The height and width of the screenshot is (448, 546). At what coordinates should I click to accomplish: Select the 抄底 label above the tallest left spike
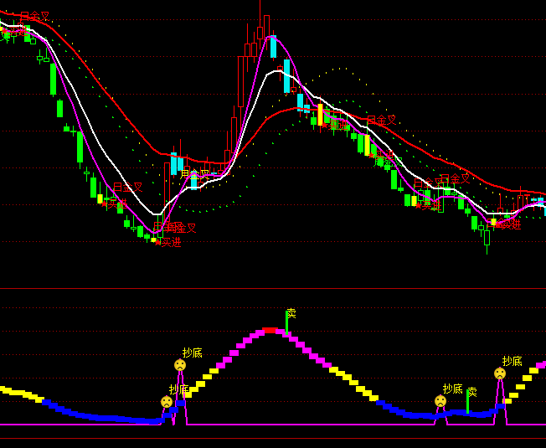[x=193, y=353]
